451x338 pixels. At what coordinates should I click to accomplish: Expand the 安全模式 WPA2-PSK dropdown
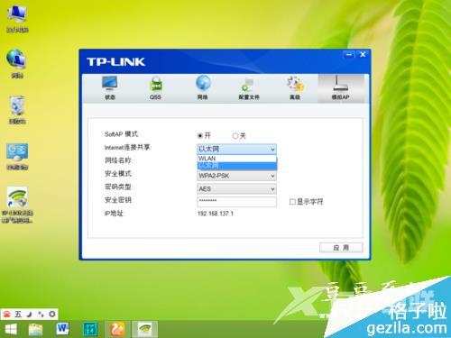pyautogui.click(x=236, y=176)
